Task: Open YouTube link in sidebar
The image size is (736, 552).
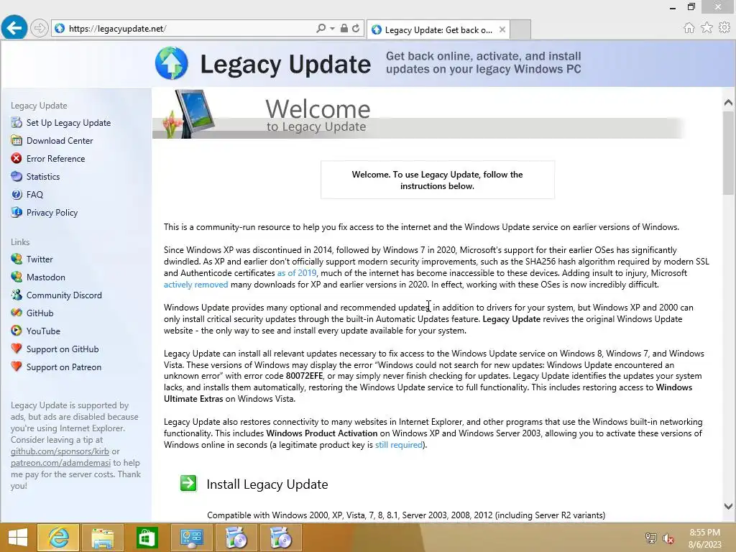Action: [x=43, y=331]
